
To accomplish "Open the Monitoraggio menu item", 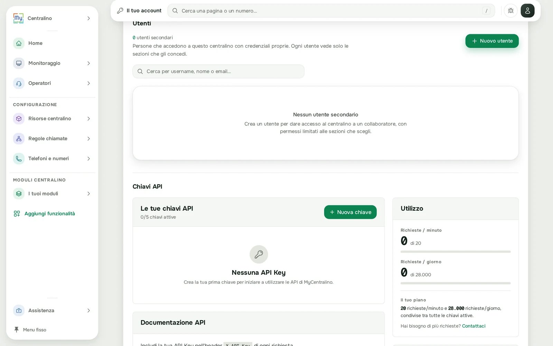I will pos(52,63).
